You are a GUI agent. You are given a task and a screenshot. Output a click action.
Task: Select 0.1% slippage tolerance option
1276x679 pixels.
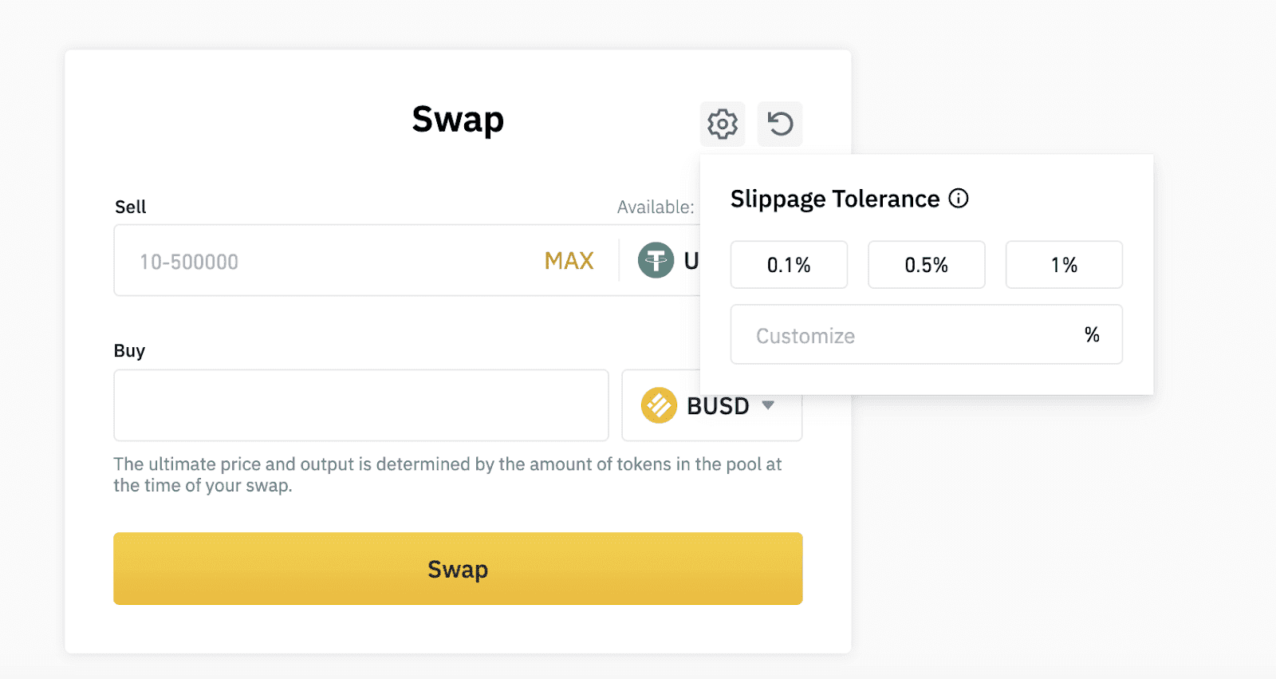point(789,265)
